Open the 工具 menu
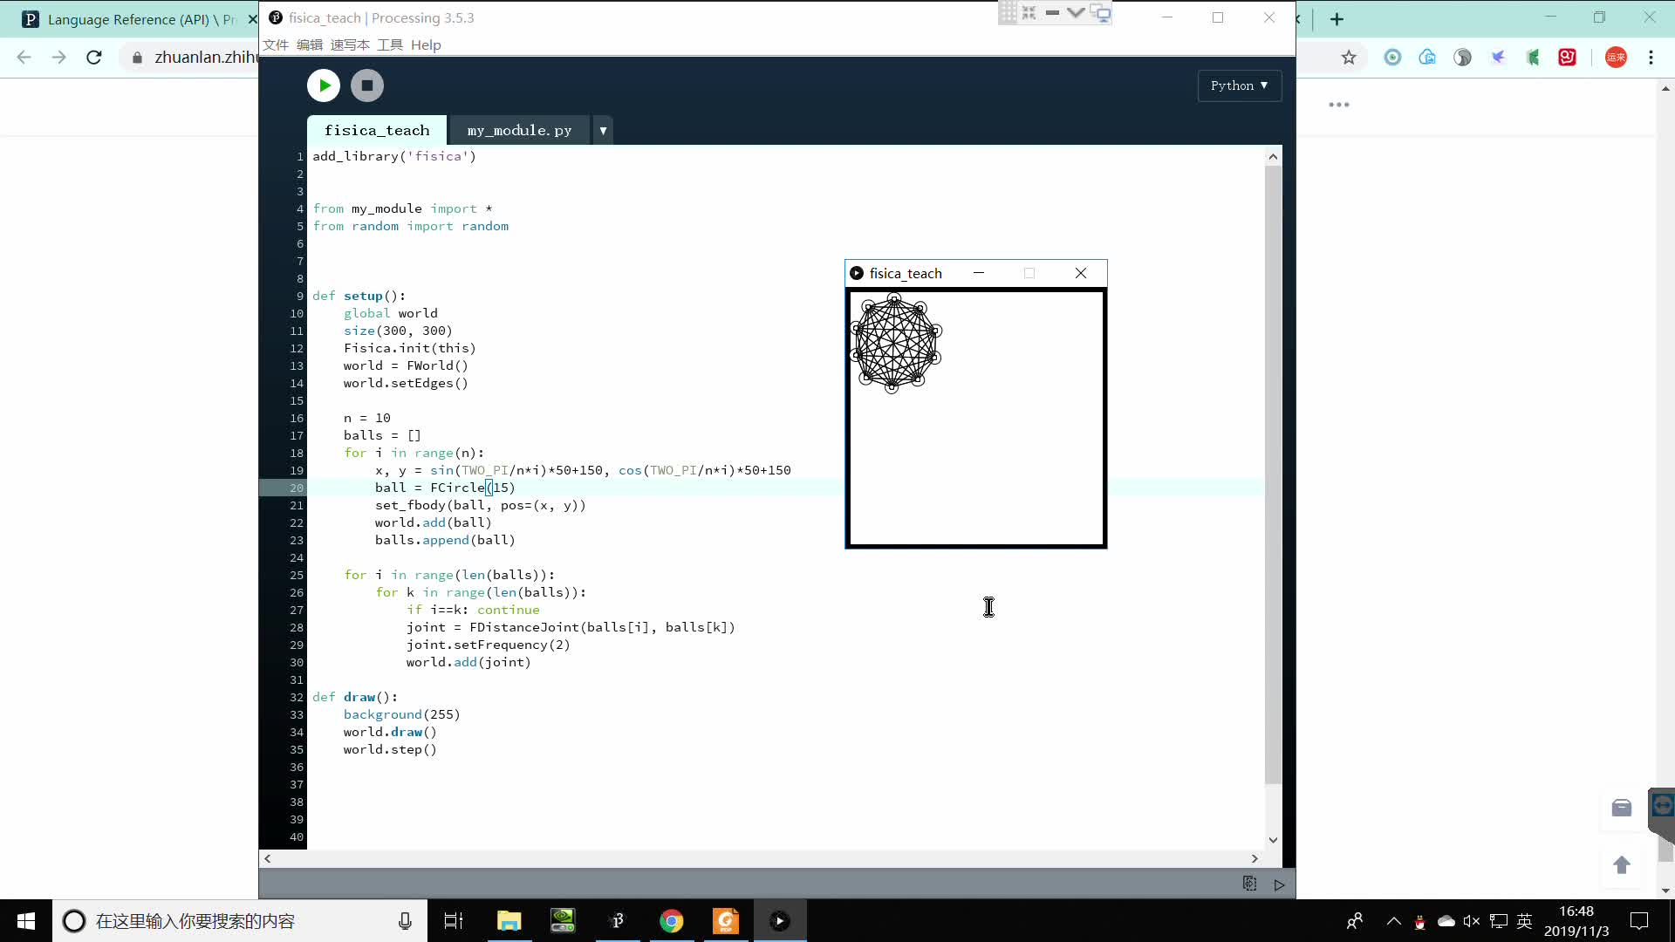The width and height of the screenshot is (1675, 942). 390,45
